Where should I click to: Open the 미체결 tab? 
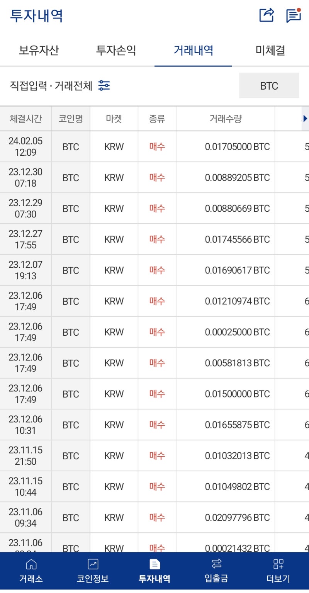[x=270, y=51]
